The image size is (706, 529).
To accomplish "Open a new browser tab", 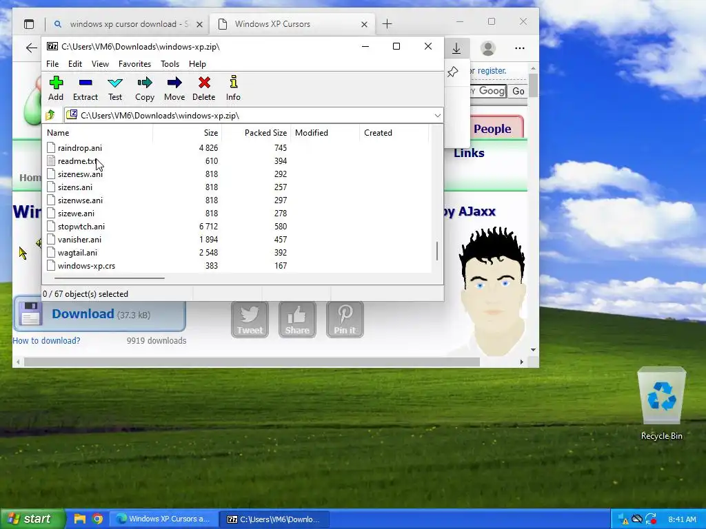I will coord(387,24).
